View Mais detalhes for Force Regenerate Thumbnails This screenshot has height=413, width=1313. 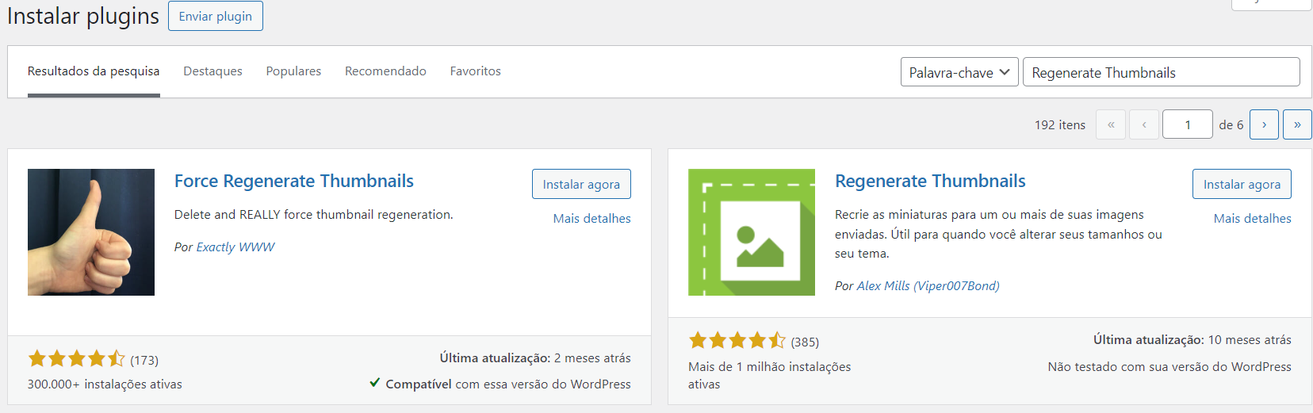point(592,219)
